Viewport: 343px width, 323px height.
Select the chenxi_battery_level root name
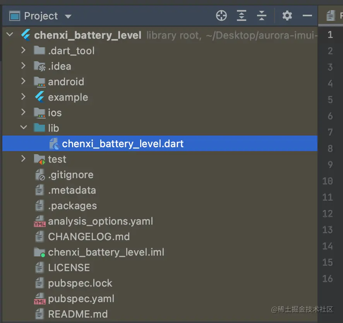(x=88, y=35)
